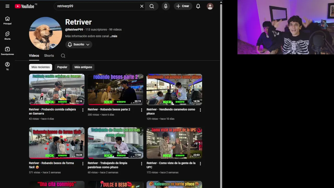Image resolution: width=334 pixels, height=188 pixels.
Task: Click the @RetriverP99 handle text
Action: (74, 30)
